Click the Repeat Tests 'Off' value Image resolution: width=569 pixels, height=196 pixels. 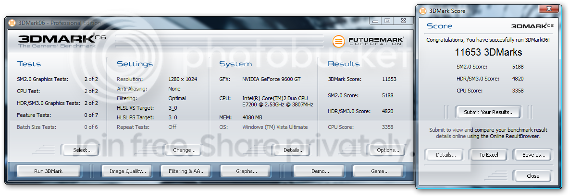tap(173, 127)
